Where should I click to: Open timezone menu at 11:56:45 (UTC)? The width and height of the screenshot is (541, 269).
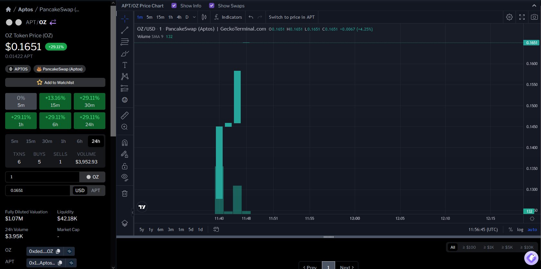point(483,229)
